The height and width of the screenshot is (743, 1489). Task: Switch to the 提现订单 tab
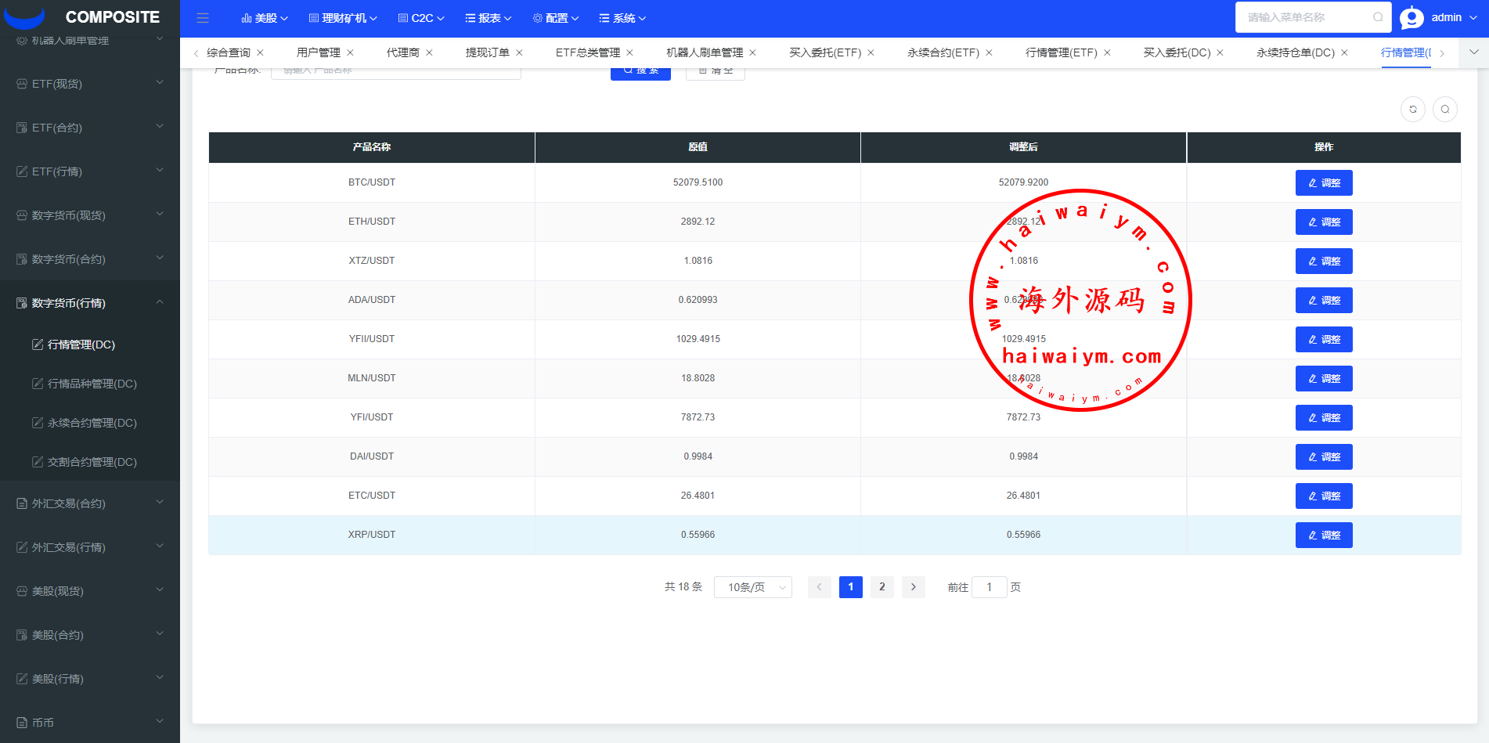487,52
